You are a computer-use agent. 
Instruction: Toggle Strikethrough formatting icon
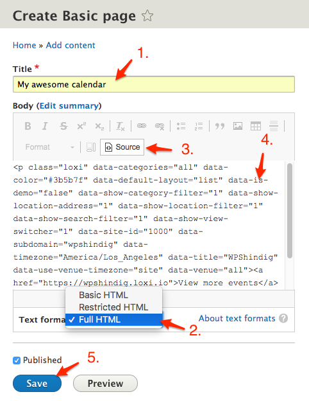(63, 126)
